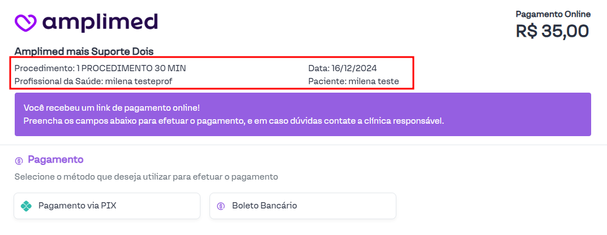Click the purple Pagamento section heading
The width and height of the screenshot is (607, 235).
(55, 159)
